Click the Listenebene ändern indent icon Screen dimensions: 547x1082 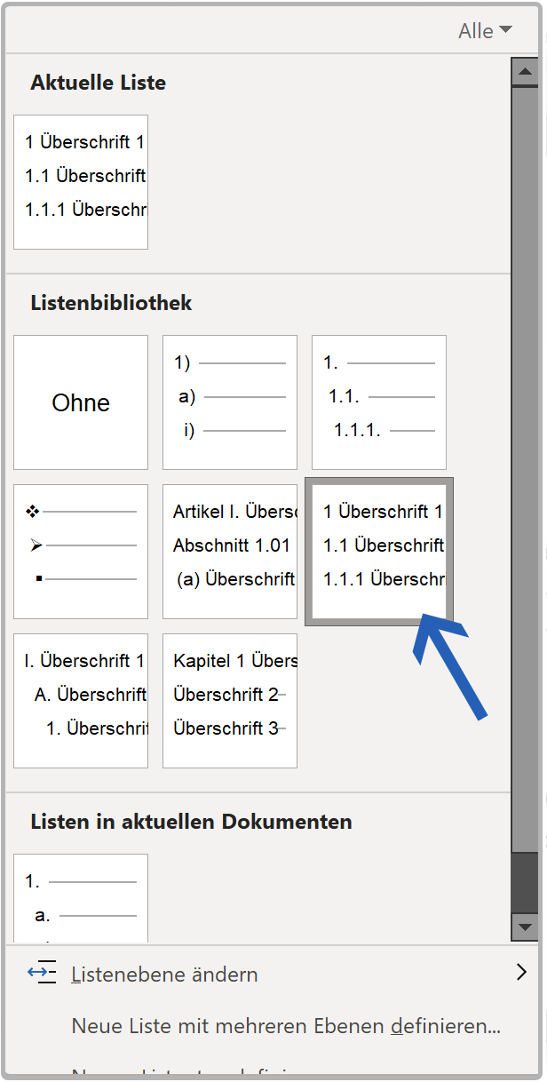pyautogui.click(x=42, y=974)
